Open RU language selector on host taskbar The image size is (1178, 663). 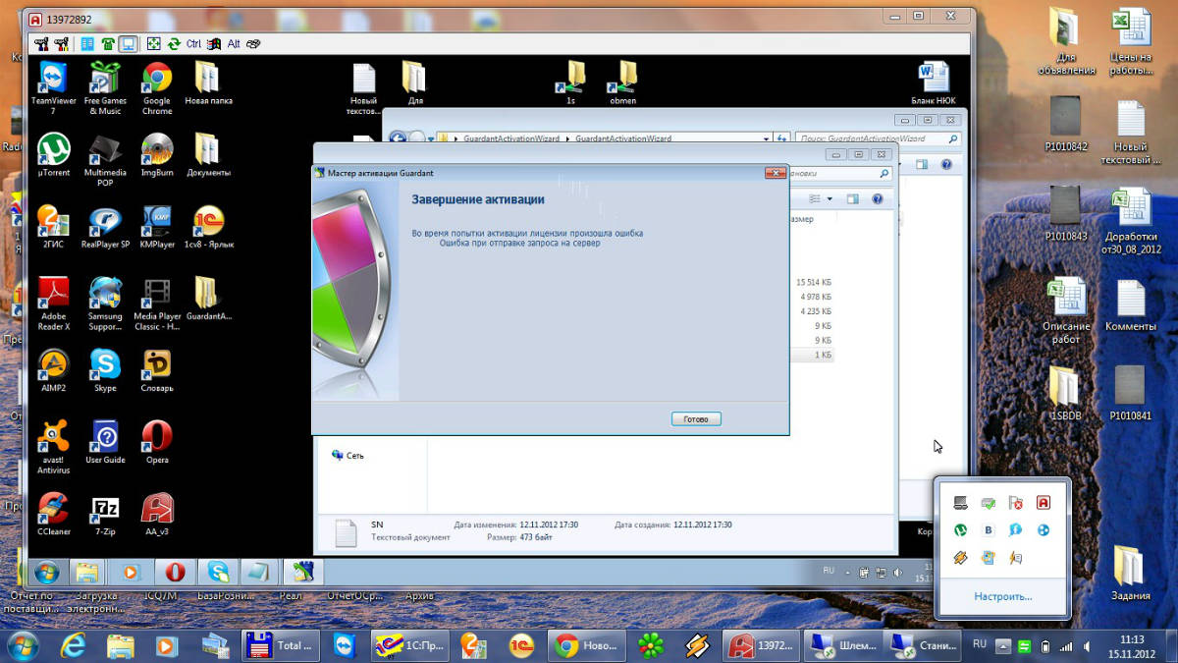click(x=979, y=644)
